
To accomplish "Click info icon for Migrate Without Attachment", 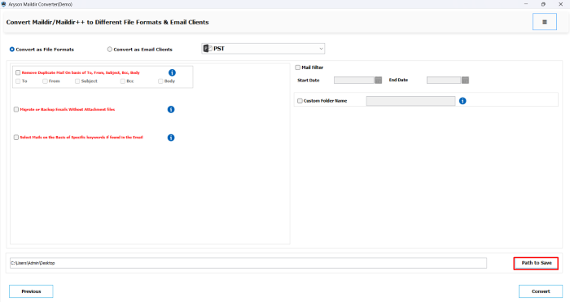I will tap(171, 109).
